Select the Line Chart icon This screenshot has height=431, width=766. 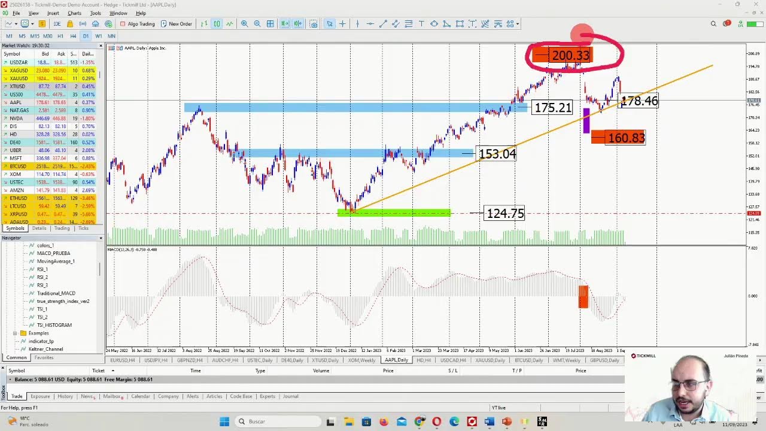[x=229, y=24]
